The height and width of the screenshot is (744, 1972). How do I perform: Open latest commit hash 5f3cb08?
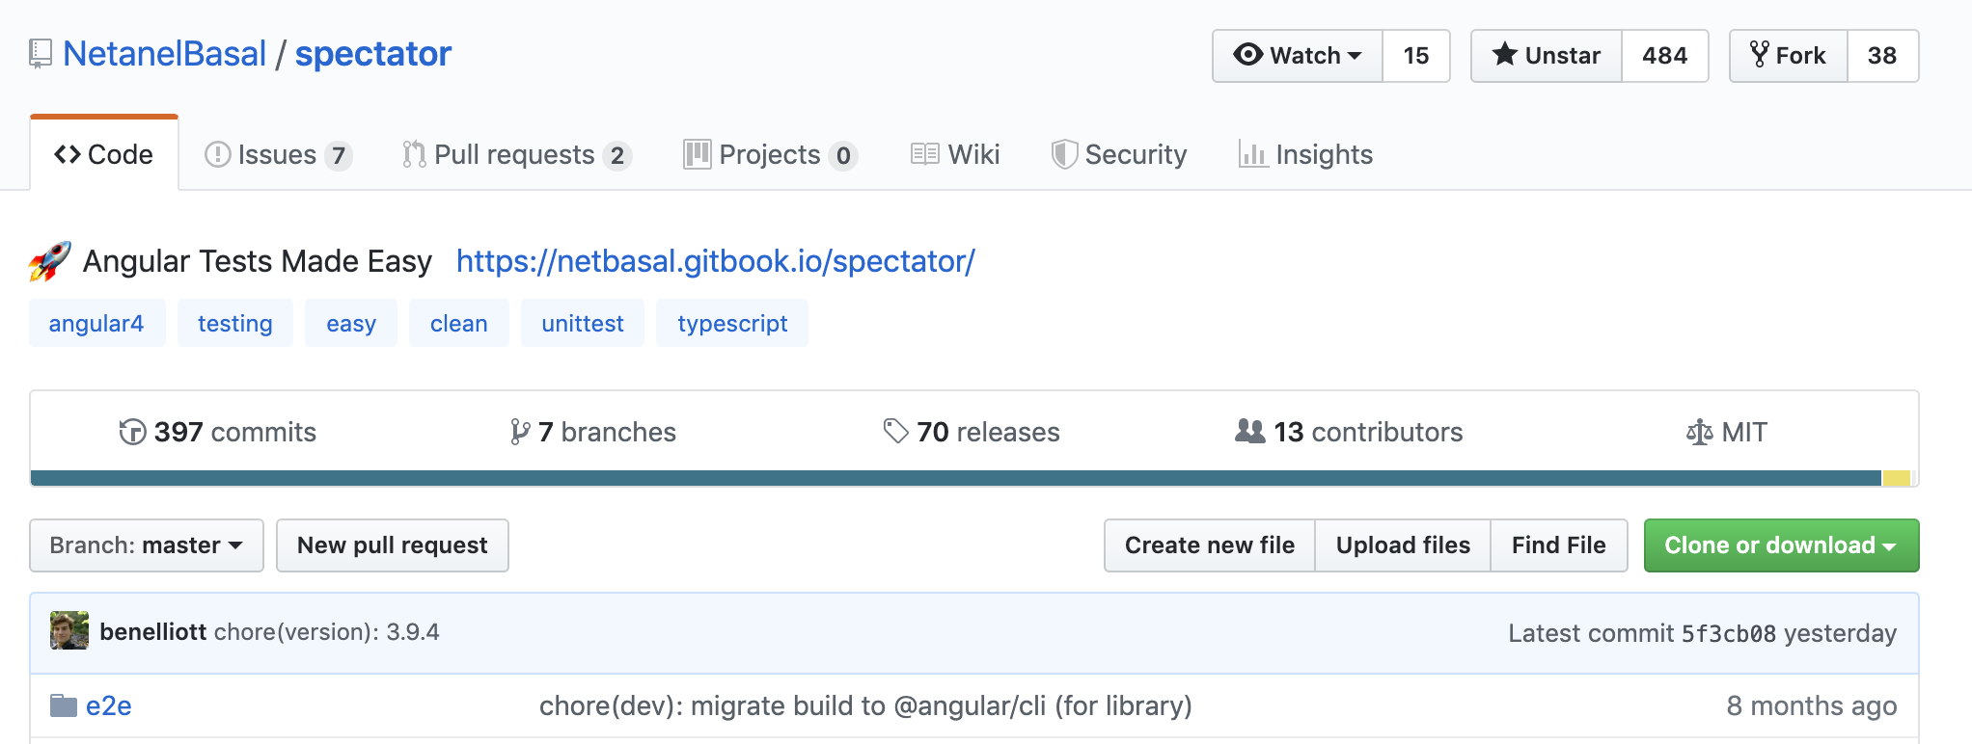(1729, 633)
